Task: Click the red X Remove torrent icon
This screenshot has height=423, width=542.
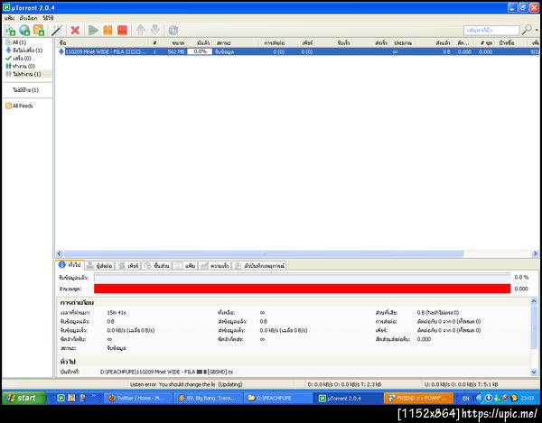Action: 75,31
